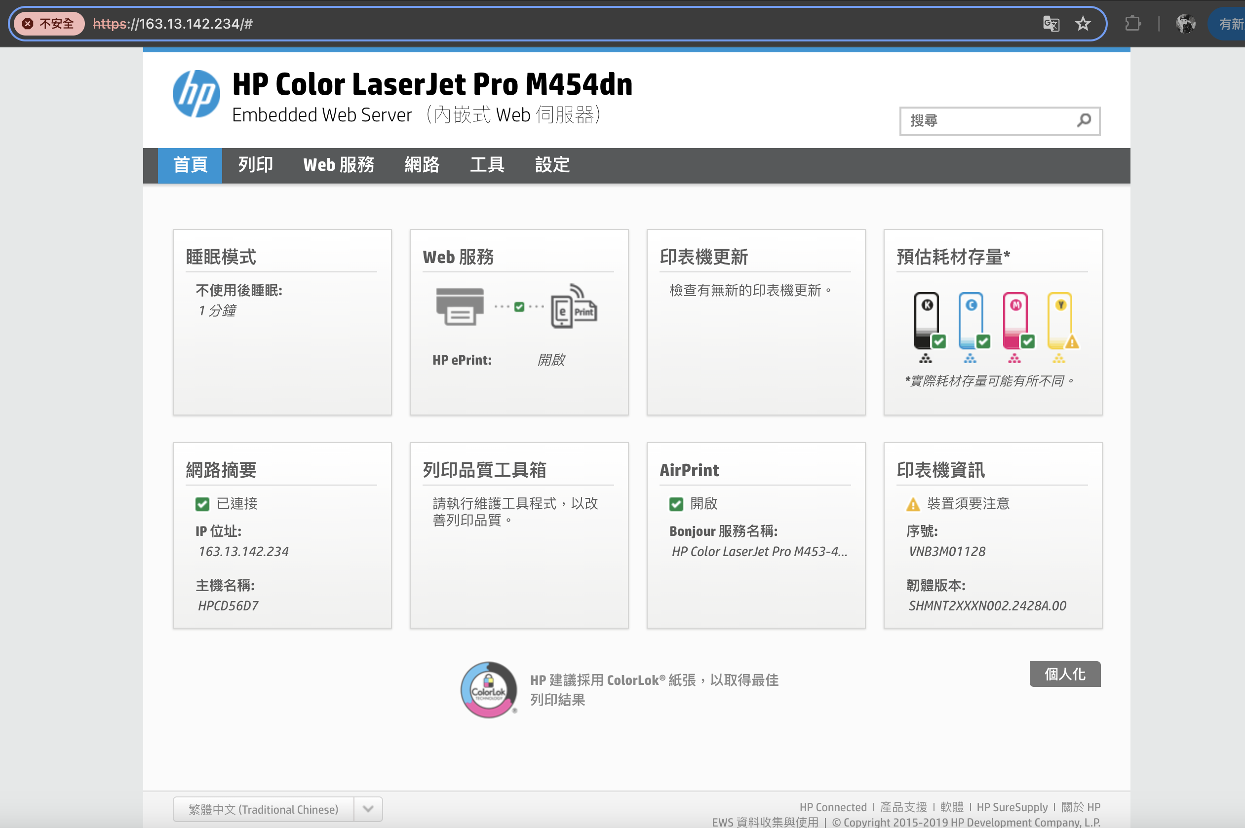Open the 列印品質工具箱 card heading
The width and height of the screenshot is (1245, 828).
click(484, 470)
